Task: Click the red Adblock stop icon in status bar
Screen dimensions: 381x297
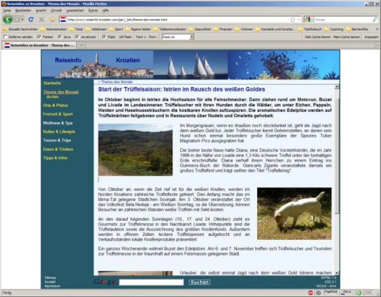Action: (310, 292)
